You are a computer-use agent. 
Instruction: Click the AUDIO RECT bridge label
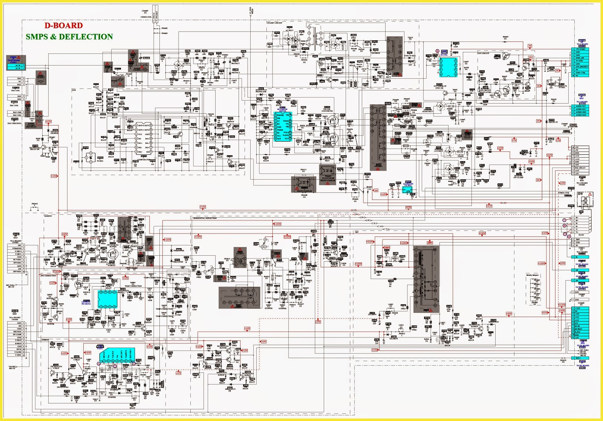point(428,111)
